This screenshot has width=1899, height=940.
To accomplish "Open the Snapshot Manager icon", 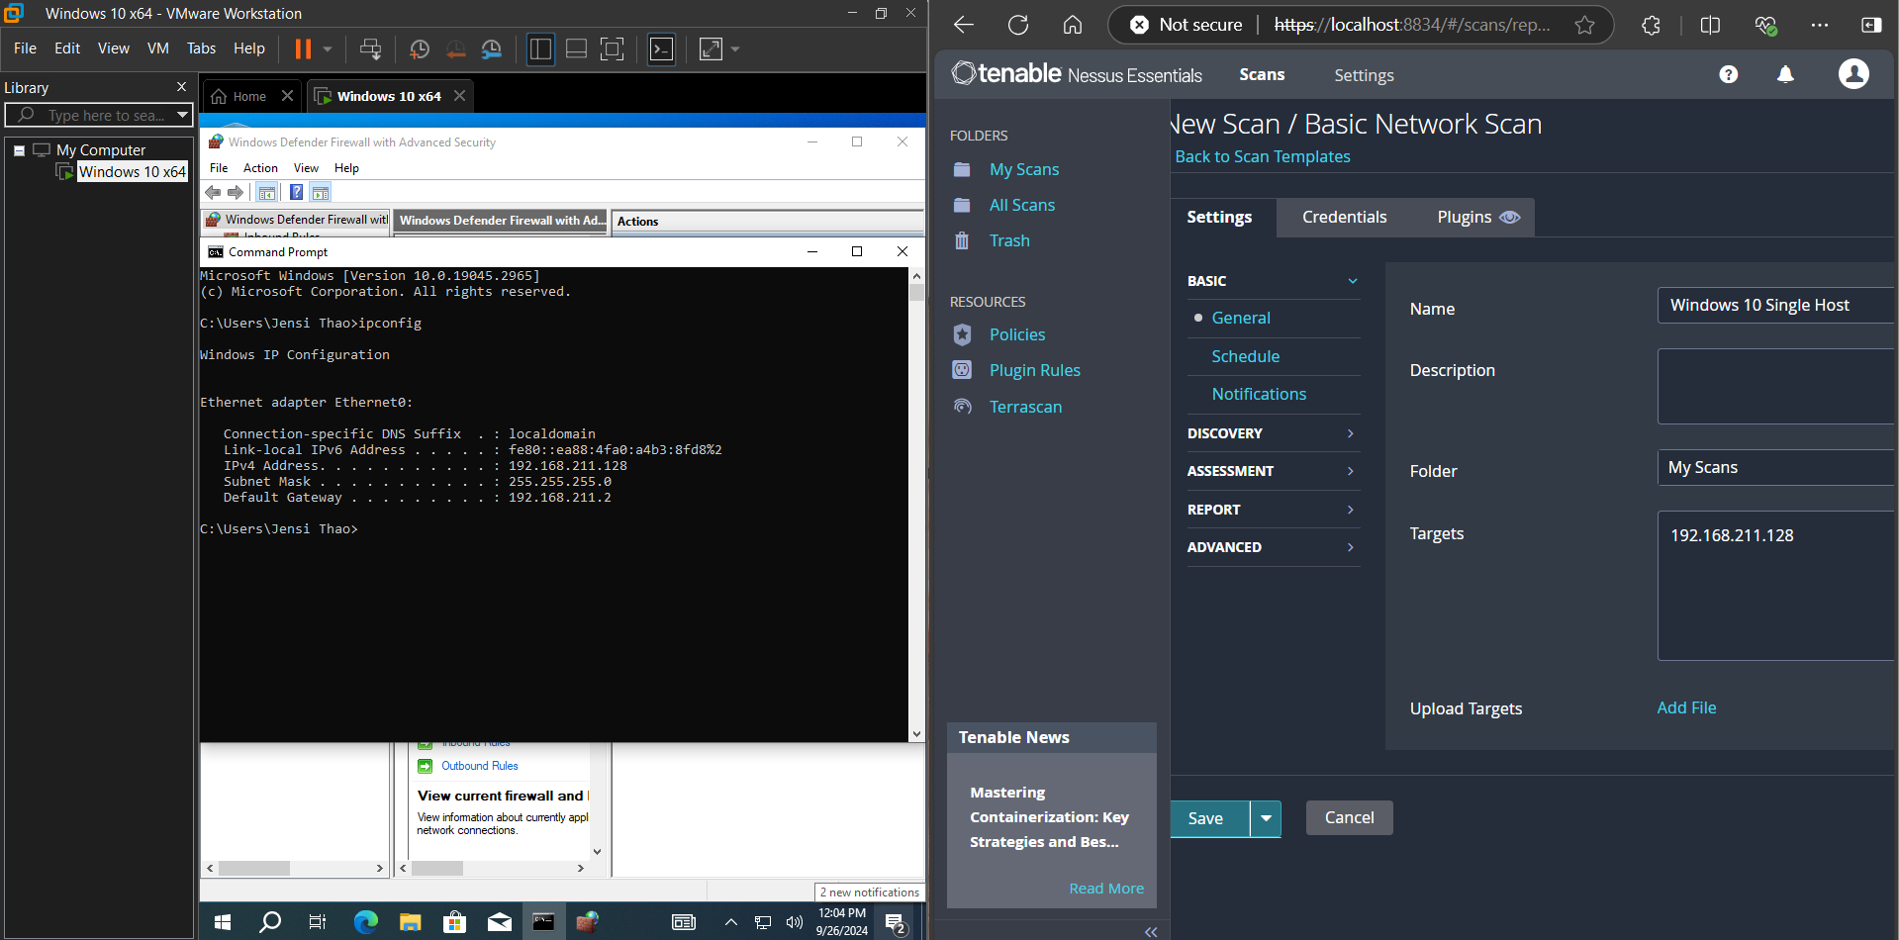I will pos(492,48).
